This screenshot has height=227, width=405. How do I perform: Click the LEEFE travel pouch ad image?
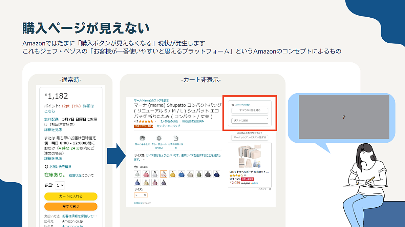(250, 157)
